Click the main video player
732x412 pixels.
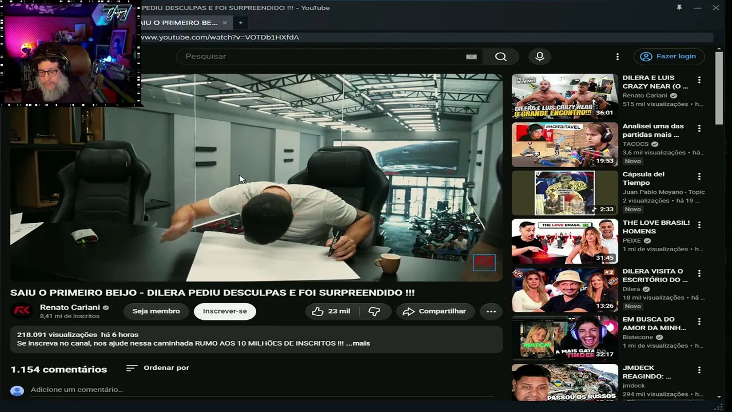pos(256,177)
